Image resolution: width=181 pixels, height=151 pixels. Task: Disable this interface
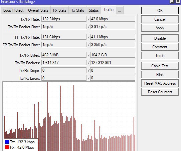160,38
